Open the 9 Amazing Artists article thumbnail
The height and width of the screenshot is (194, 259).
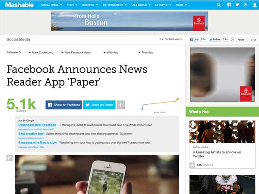coord(222,131)
